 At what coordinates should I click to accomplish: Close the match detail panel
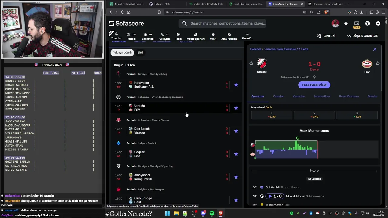pyautogui.click(x=375, y=49)
